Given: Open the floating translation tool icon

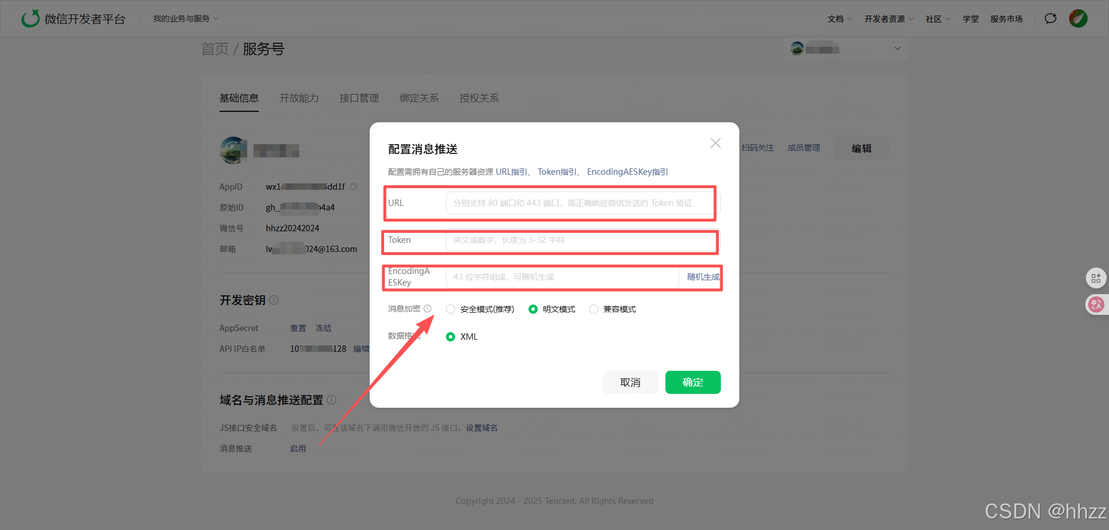Looking at the screenshot, I should (x=1096, y=305).
